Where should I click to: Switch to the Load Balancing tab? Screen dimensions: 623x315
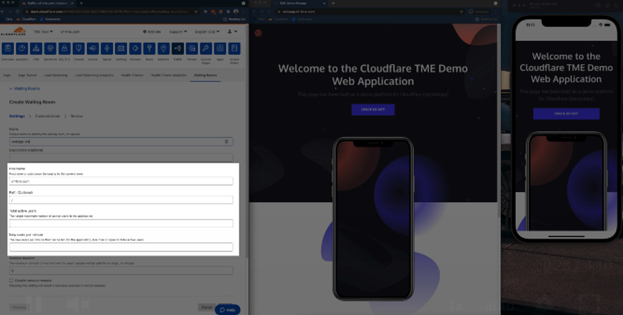click(55, 75)
